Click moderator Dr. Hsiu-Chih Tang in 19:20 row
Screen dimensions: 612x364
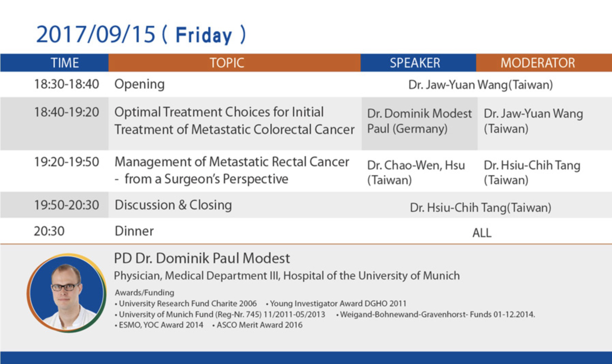coord(532,172)
